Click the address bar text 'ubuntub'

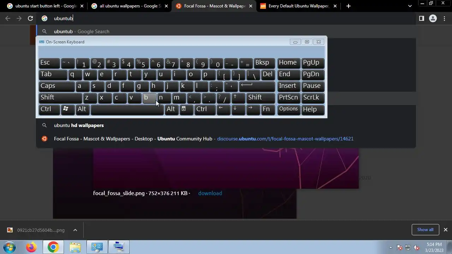(63, 18)
